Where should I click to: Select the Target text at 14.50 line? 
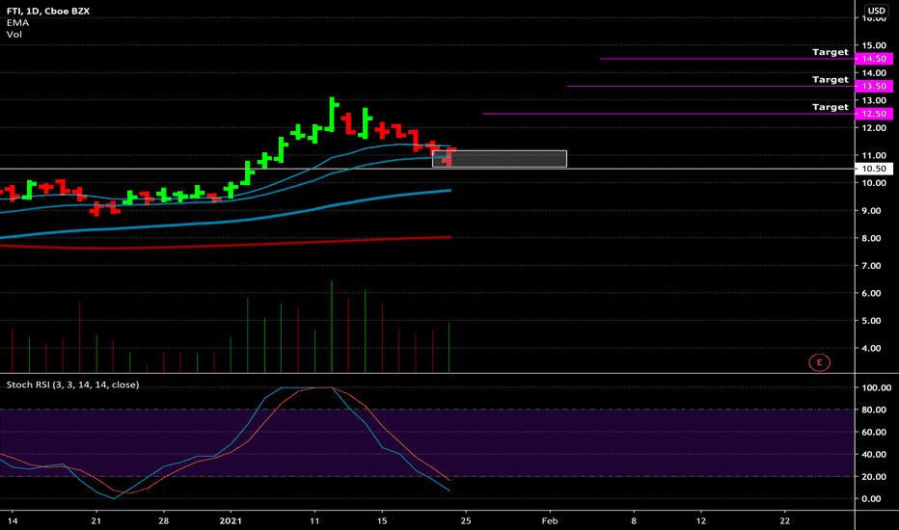click(831, 52)
